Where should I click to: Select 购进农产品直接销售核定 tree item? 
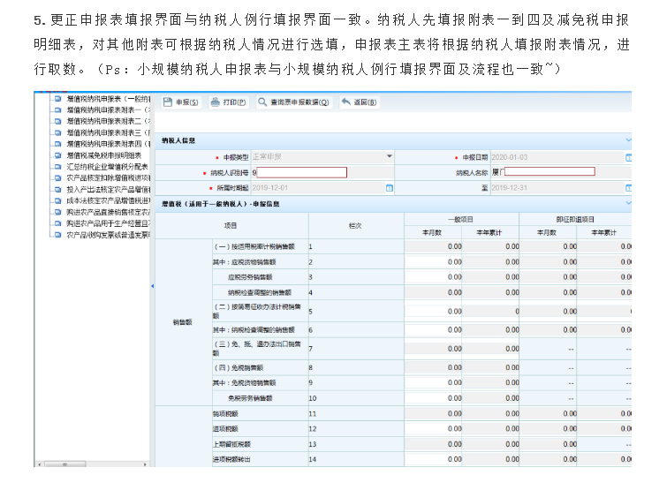coord(108,212)
